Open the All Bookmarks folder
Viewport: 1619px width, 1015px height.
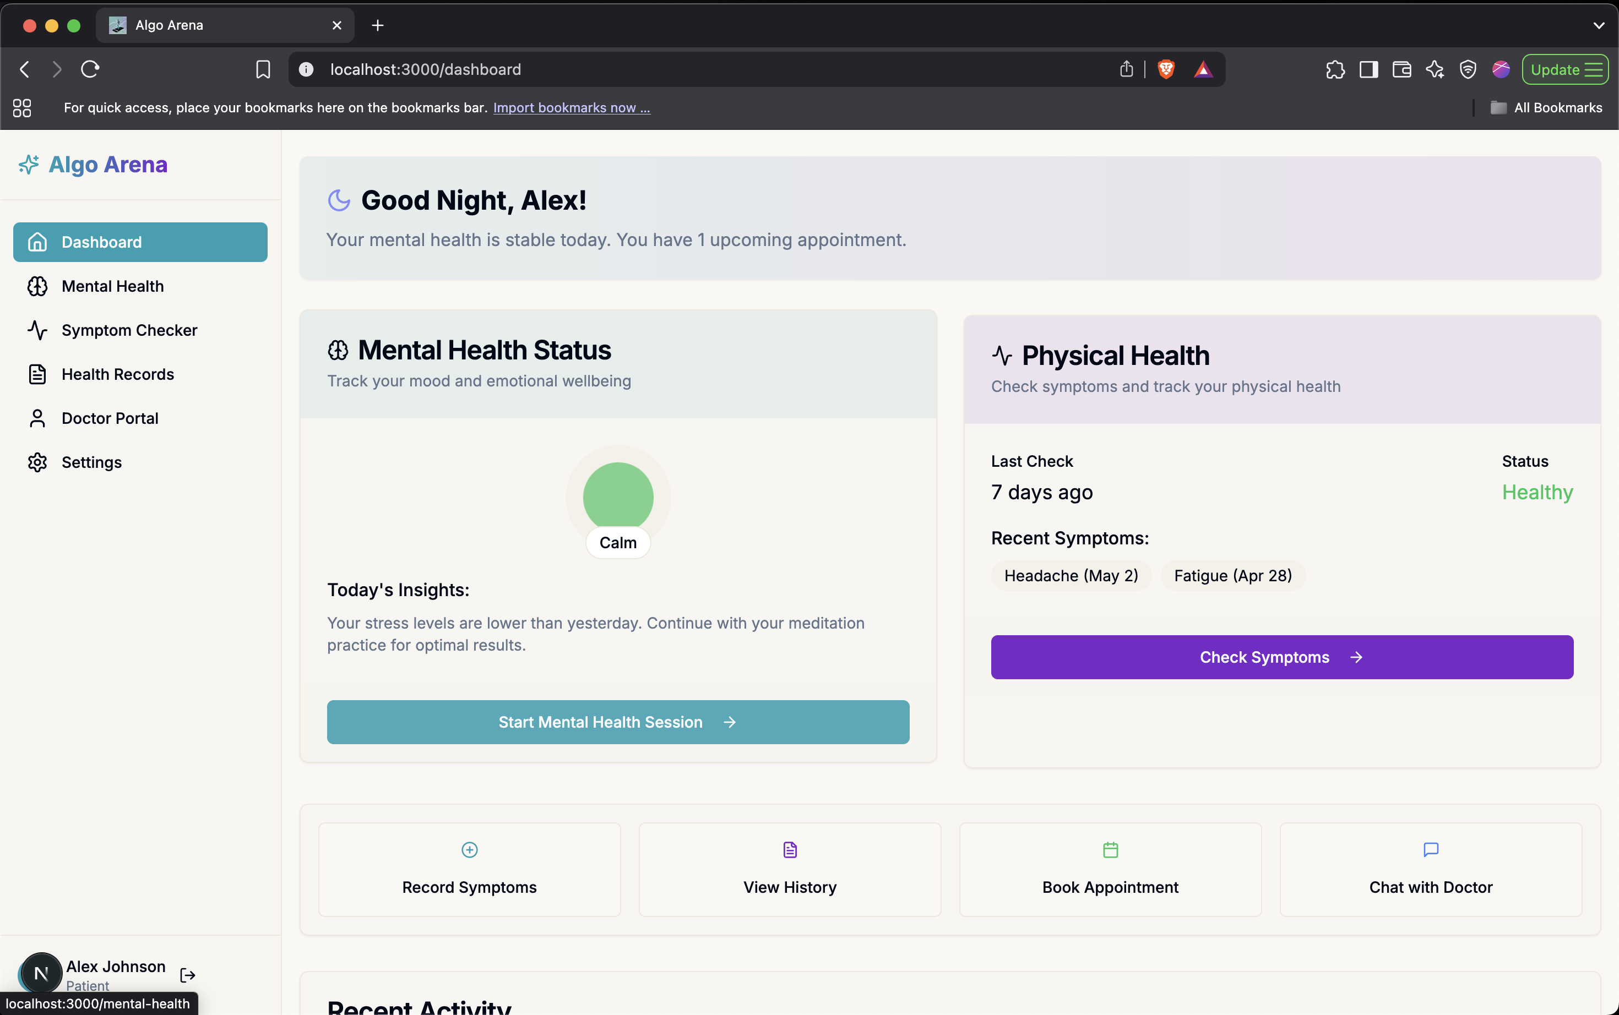coord(1546,107)
